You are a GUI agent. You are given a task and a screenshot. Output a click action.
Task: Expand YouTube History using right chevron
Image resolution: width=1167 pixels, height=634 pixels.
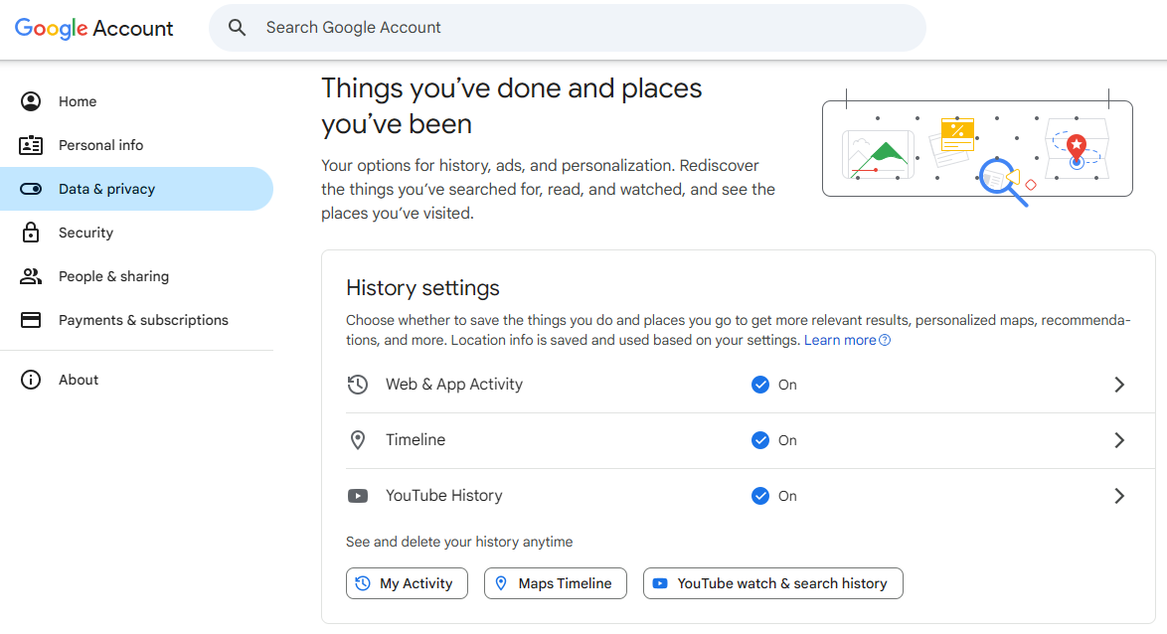1119,496
